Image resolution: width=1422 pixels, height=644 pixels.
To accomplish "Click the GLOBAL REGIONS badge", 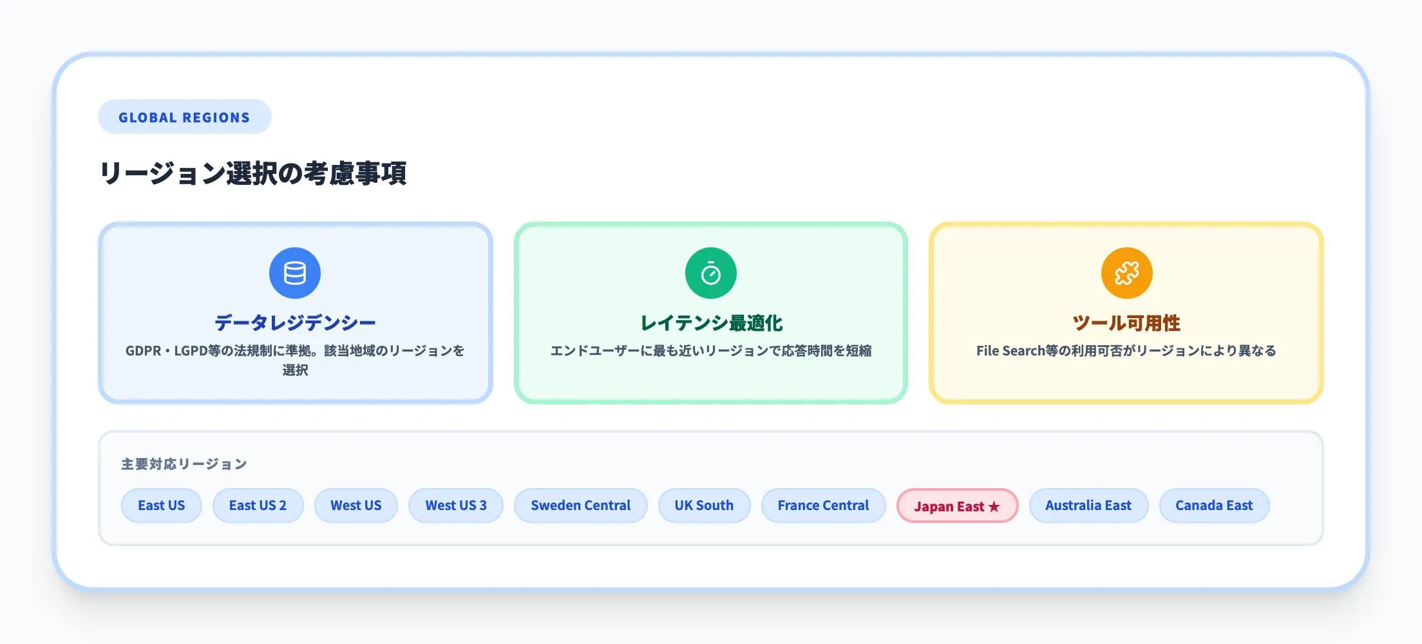I will (184, 117).
